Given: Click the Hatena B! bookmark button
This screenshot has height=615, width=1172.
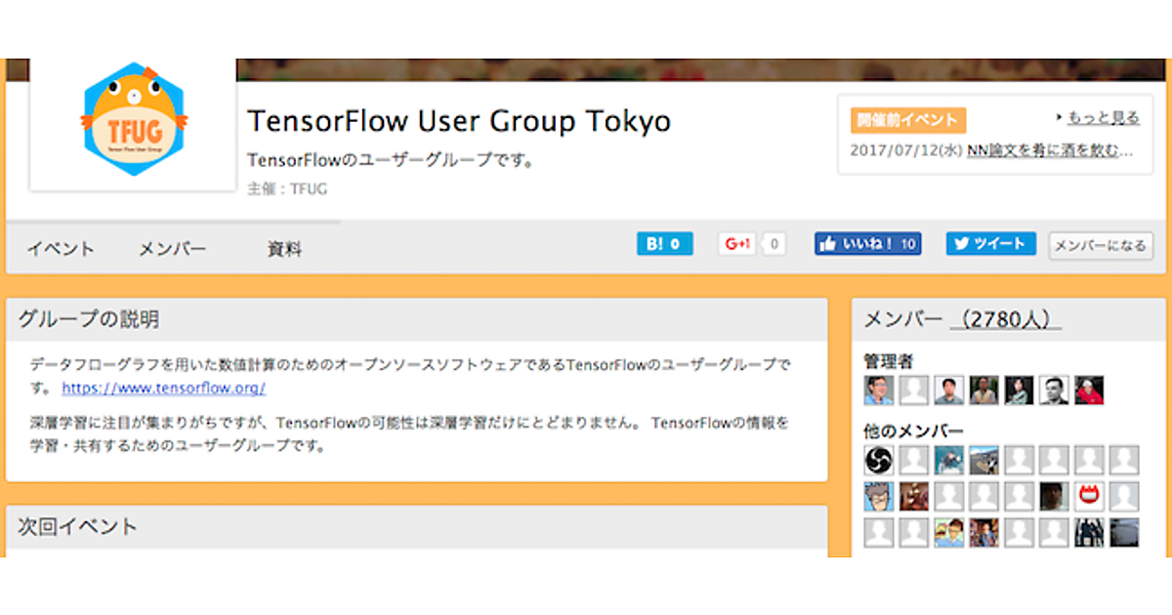Looking at the screenshot, I should [x=665, y=244].
